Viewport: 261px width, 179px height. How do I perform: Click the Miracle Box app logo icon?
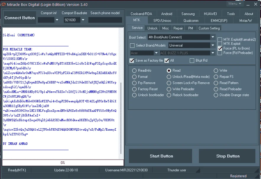[x=3, y=4]
